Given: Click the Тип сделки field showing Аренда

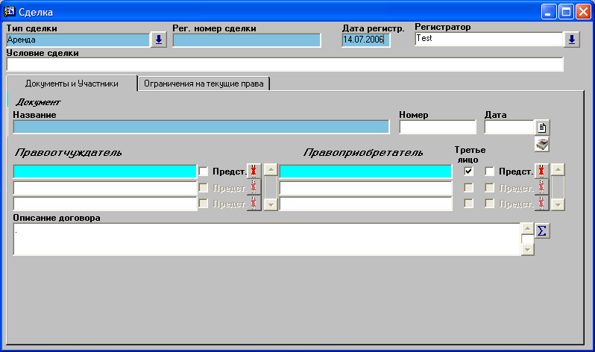Looking at the screenshot, I should (78, 40).
